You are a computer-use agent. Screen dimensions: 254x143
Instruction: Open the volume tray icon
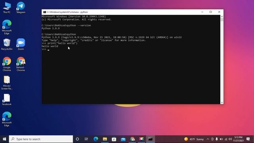[230, 139]
